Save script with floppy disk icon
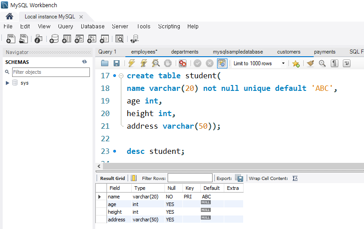The width and height of the screenshot is (364, 229). click(x=116, y=63)
